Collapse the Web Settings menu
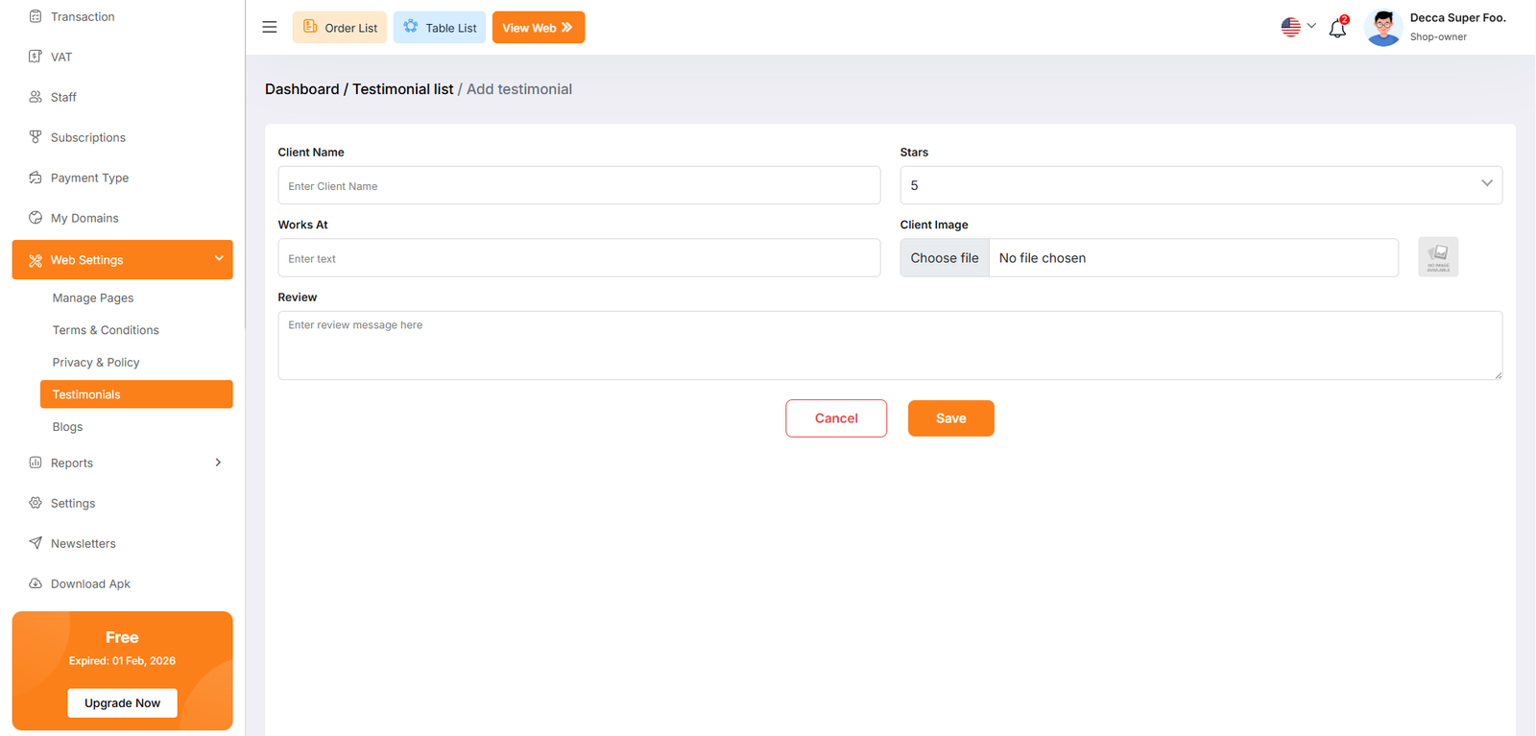The height and width of the screenshot is (736, 1536). (218, 259)
